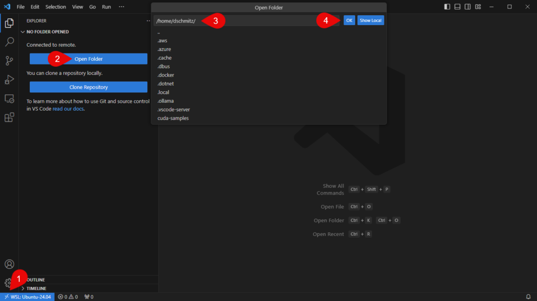Minimize the VS Code window
Image resolution: width=537 pixels, height=301 pixels.
click(x=491, y=7)
